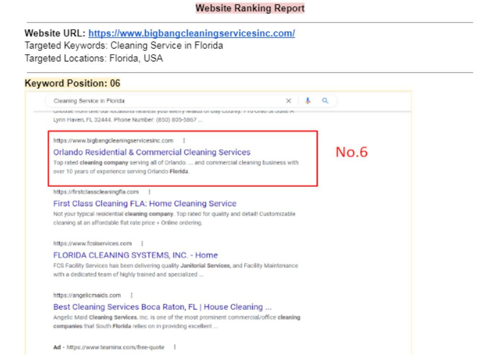Image resolution: width=480 pixels, height=360 pixels.
Task: Clear the search box with the X icon
Action: click(x=288, y=101)
